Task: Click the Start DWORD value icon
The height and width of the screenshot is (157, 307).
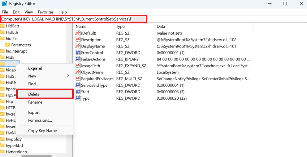Action: pos(78,92)
